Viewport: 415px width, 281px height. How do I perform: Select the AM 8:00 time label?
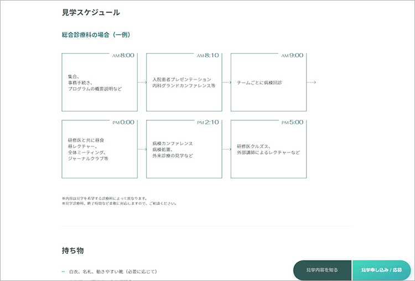(x=123, y=55)
